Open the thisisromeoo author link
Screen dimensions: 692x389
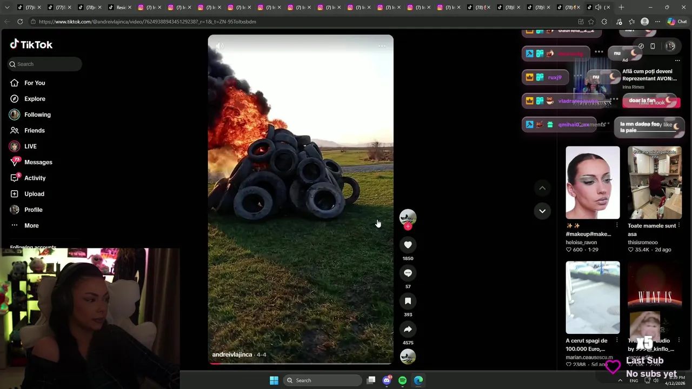643,243
